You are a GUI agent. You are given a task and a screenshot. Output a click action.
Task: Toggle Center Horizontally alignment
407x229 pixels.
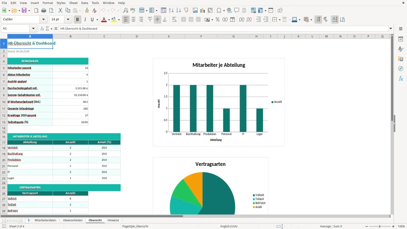133,20
